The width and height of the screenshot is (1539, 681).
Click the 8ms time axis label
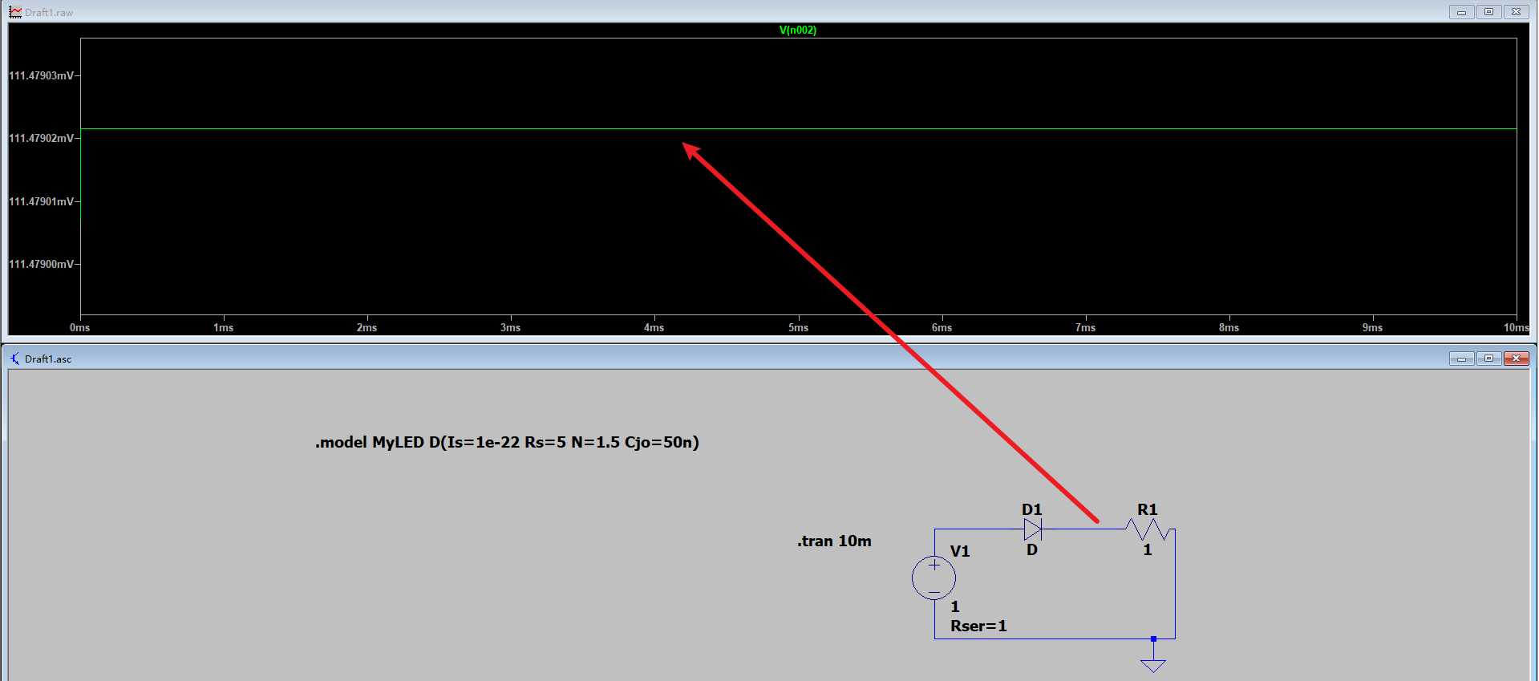(x=1229, y=328)
